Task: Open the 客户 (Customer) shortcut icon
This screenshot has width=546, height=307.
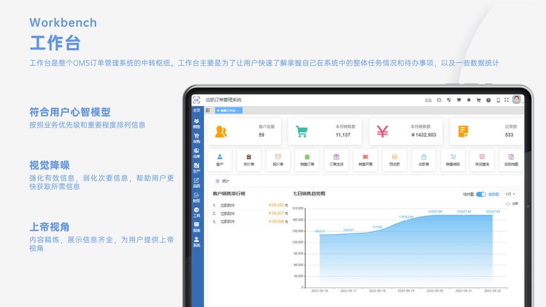Action: tap(219, 160)
